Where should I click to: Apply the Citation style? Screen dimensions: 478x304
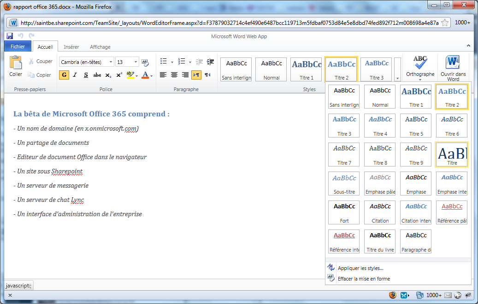380,212
